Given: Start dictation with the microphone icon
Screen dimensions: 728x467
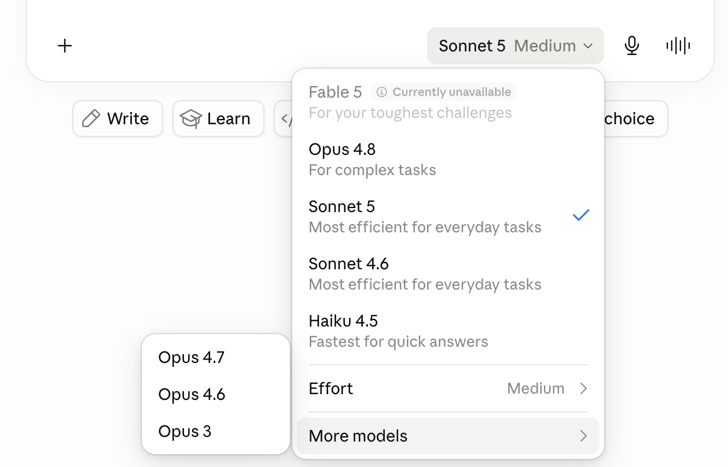Looking at the screenshot, I should coord(632,46).
